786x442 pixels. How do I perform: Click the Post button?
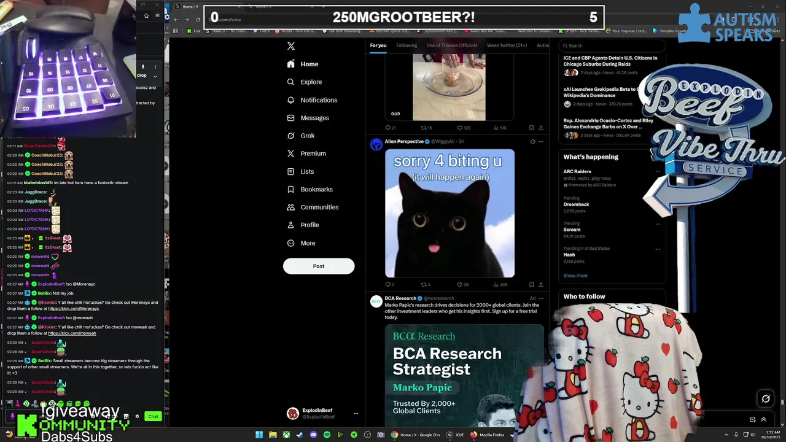319,266
